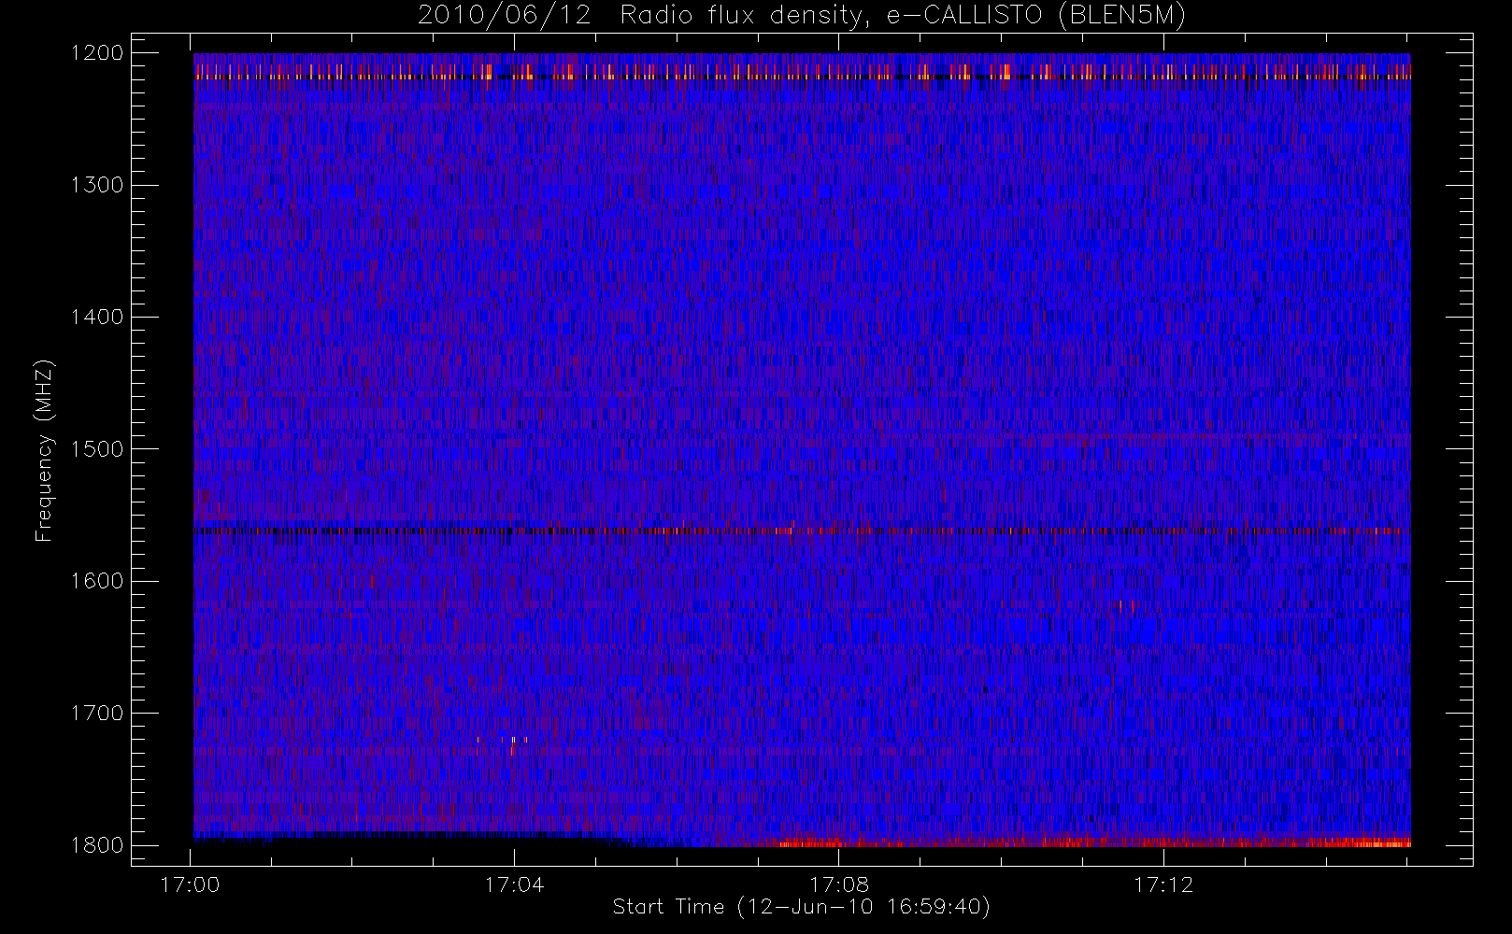Viewport: 1512px width, 934px height.
Task: Click the 1400 frequency tick label
Action: pos(97,317)
